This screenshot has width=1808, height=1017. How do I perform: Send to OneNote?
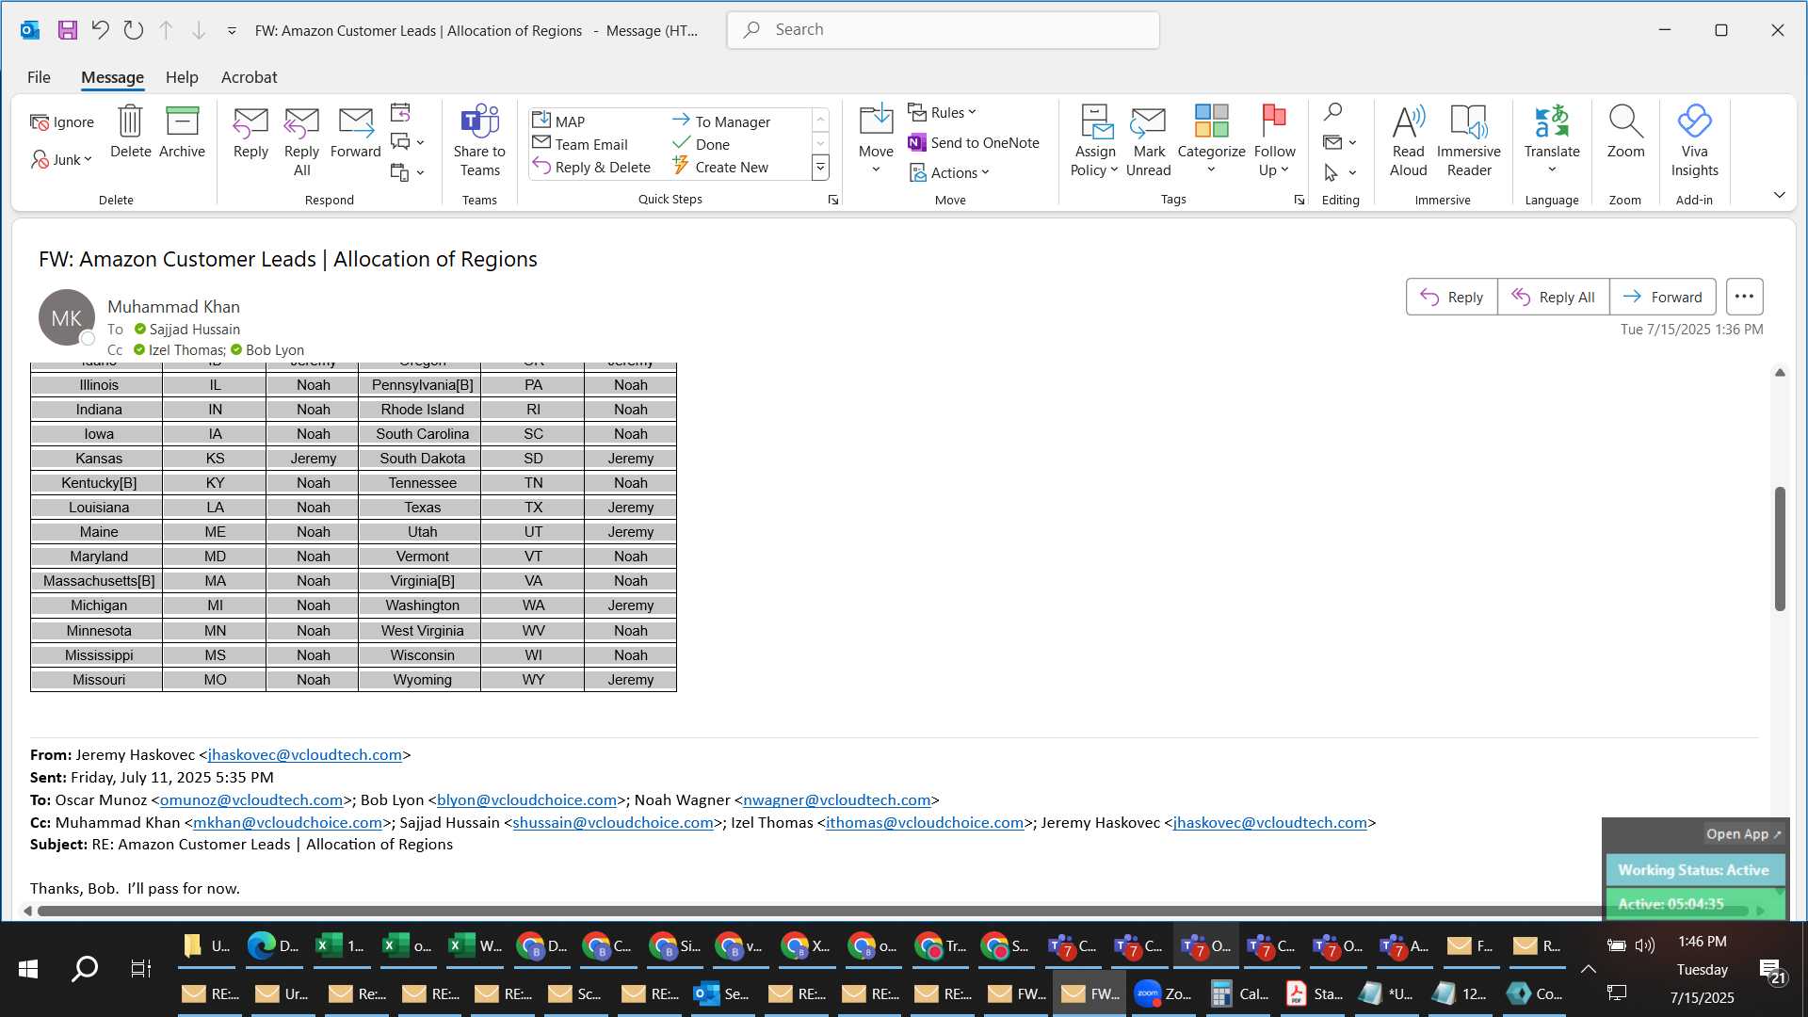tap(974, 142)
